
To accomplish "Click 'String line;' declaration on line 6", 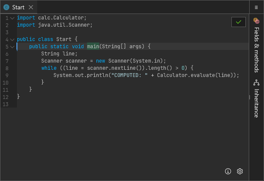I will 59,54.
